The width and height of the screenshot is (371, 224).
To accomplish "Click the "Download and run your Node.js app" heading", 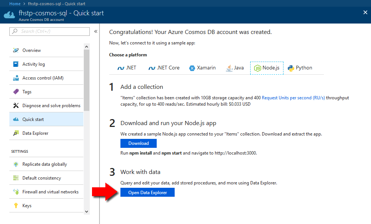I will 168,123.
